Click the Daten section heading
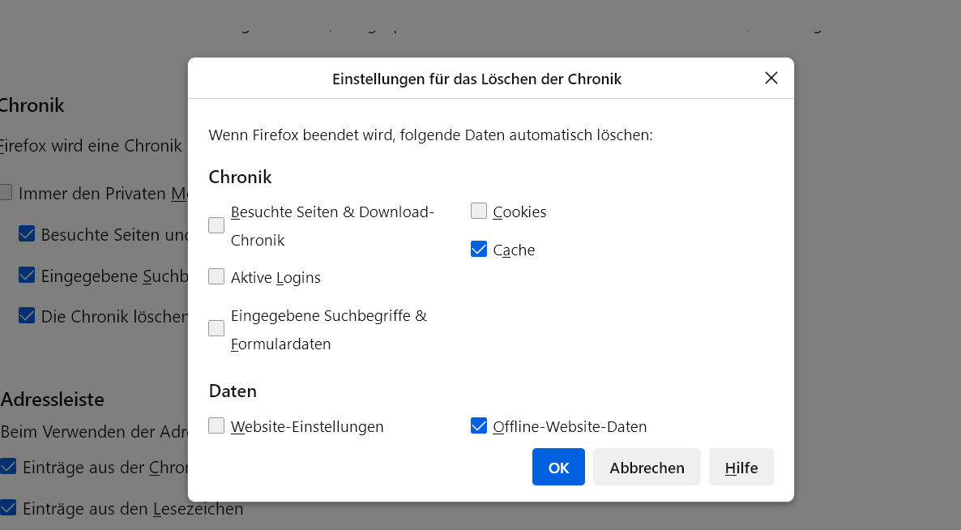The image size is (961, 530). pyautogui.click(x=233, y=391)
